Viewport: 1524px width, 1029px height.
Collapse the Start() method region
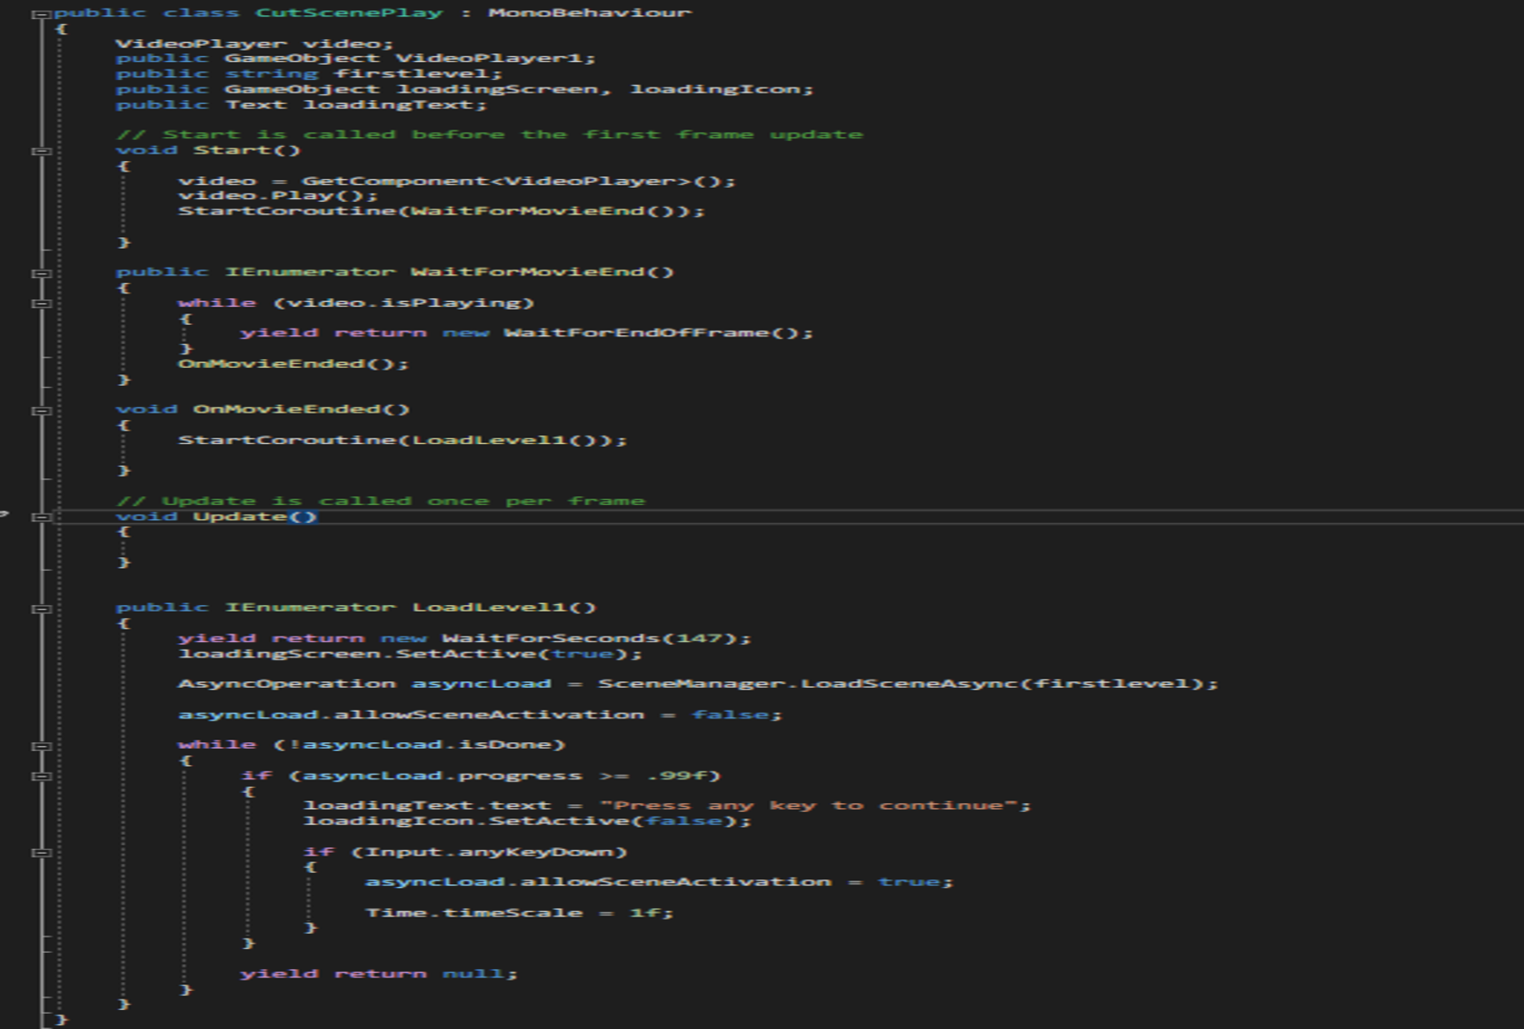41,151
